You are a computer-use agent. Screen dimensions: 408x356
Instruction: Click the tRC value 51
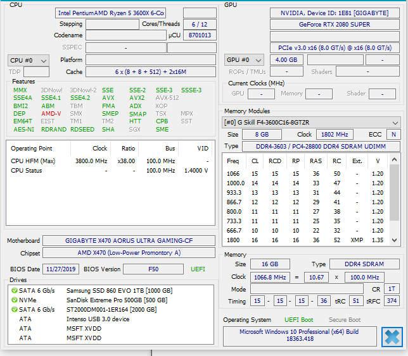click(x=356, y=301)
